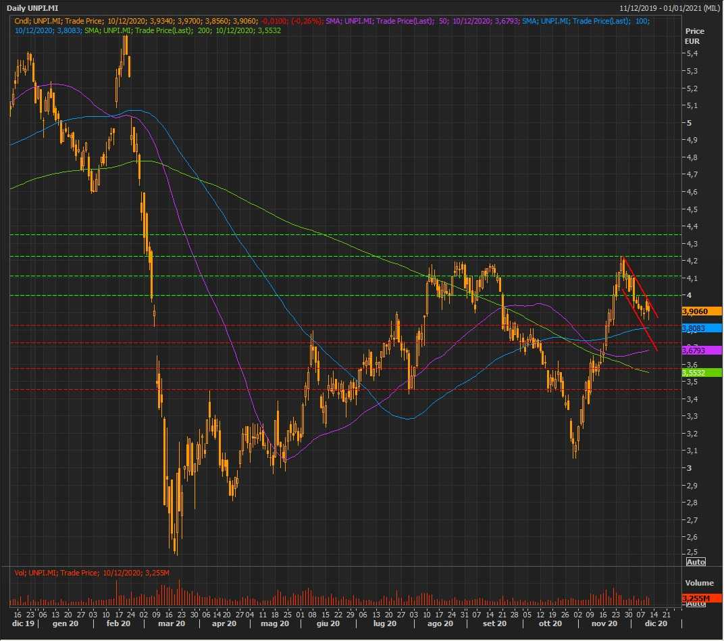The image size is (724, 641).
Task: Click the nov 20 month label on time axis
Action: pyautogui.click(x=604, y=624)
